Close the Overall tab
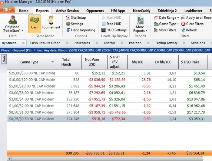The width and height of the screenshot is (212, 161). coord(122,43)
